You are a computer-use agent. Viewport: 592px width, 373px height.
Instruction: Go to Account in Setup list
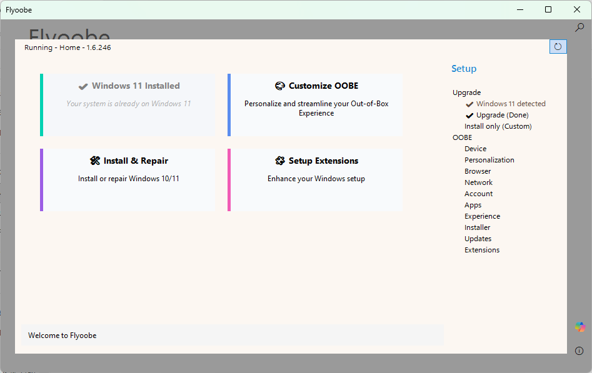pos(478,194)
